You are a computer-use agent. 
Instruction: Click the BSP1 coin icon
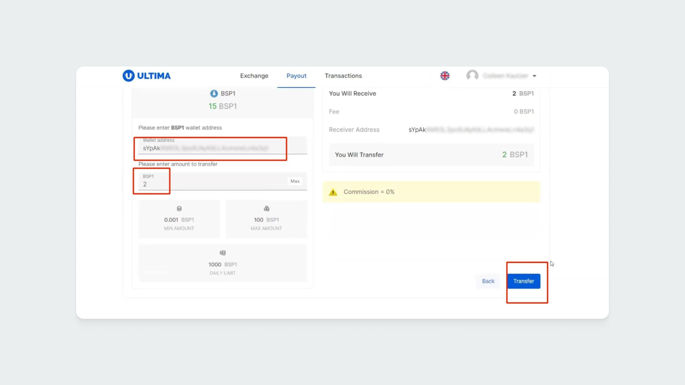click(214, 94)
